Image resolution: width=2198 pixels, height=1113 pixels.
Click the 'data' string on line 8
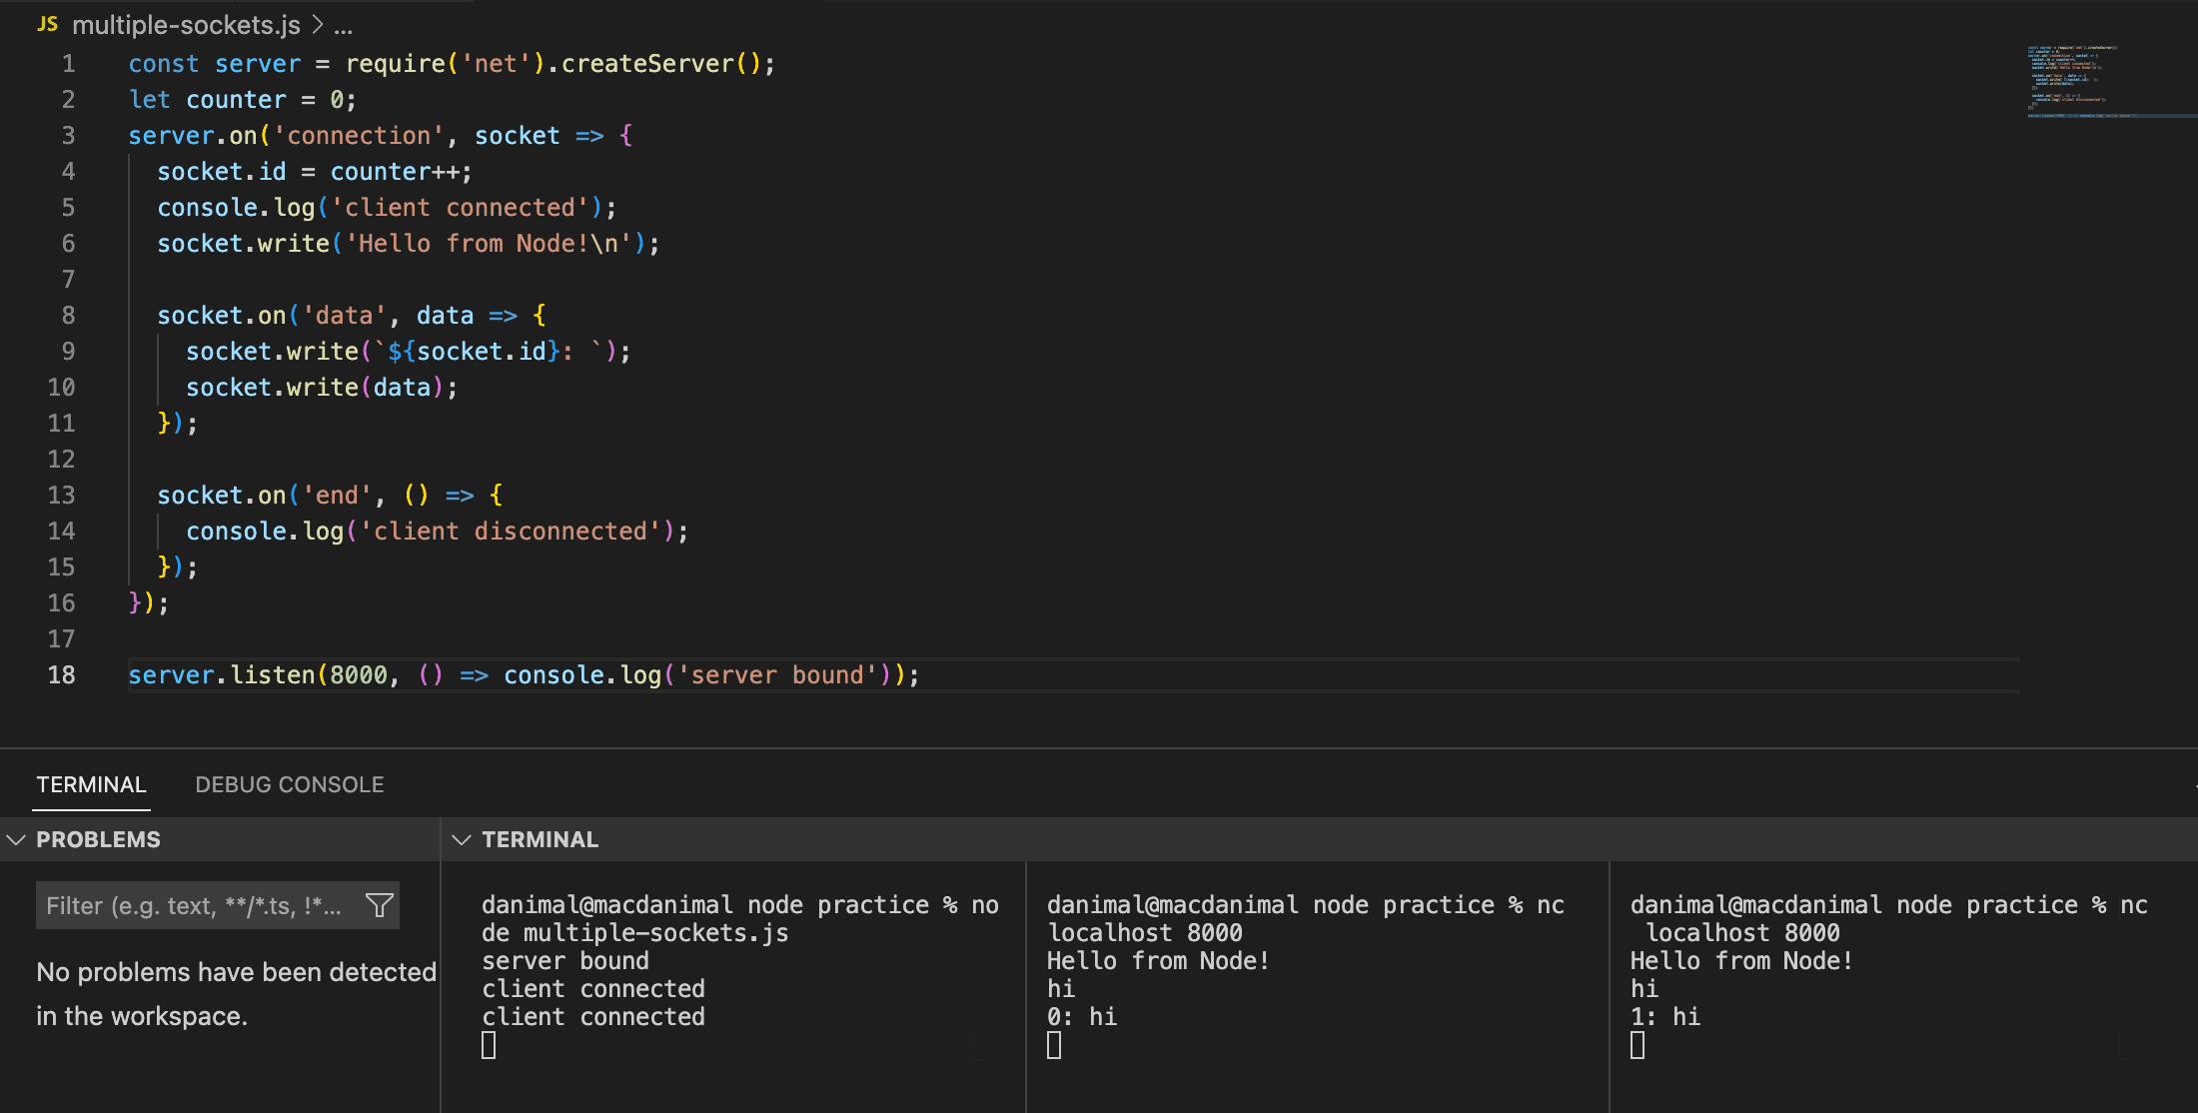[344, 316]
